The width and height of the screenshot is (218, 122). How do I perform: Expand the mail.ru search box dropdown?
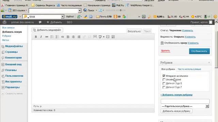point(62,17)
